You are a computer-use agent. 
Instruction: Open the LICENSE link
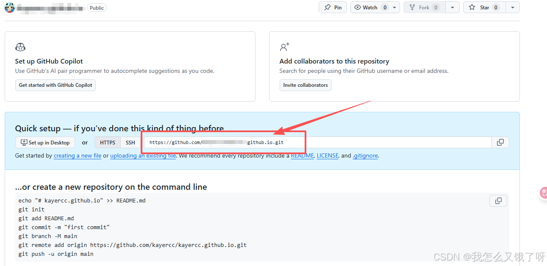point(328,156)
